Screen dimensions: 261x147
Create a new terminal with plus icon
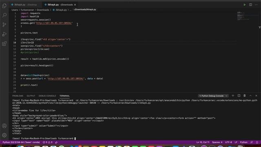[233, 96]
